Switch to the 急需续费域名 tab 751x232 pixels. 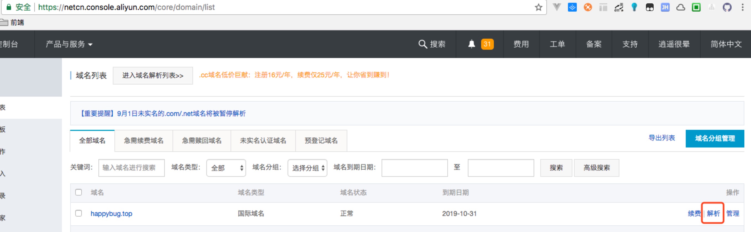point(144,141)
